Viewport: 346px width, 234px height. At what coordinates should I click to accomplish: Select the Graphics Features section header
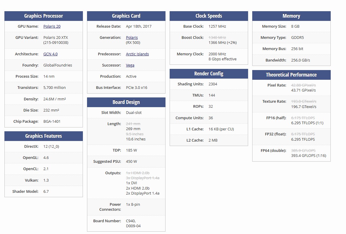point(44,136)
